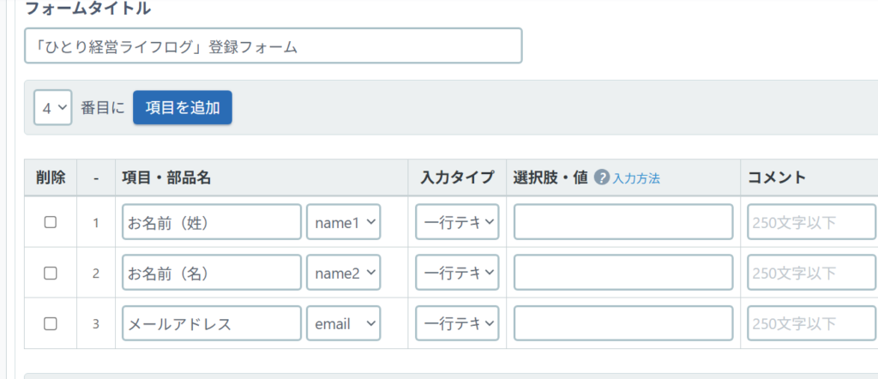Screen dimensions: 878x379
Task: Click the お名前（姓） item name field
Action: (x=212, y=222)
